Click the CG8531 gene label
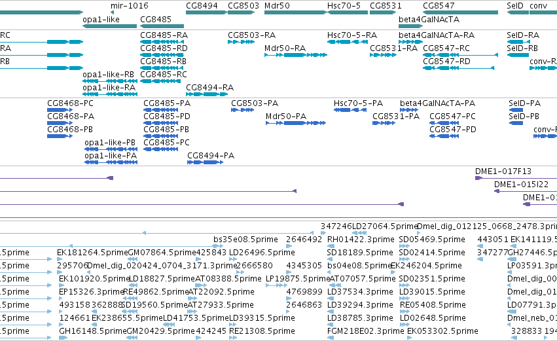Screen dimensions: 557x341 point(386,6)
